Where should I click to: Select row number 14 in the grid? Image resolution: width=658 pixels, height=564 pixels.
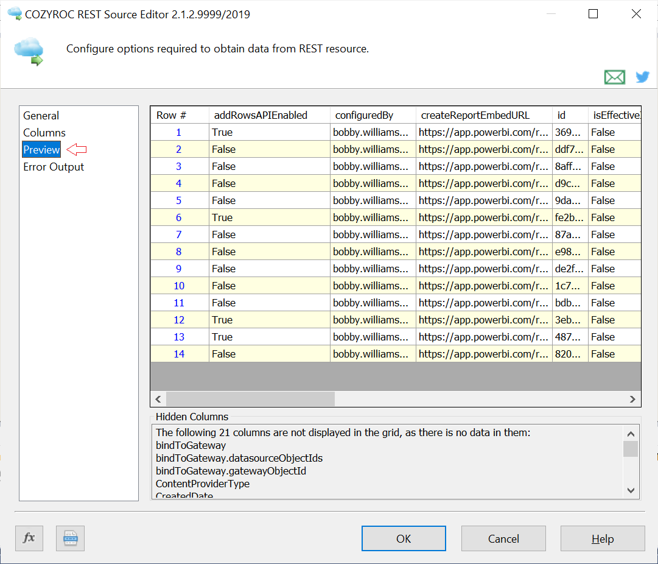[179, 354]
